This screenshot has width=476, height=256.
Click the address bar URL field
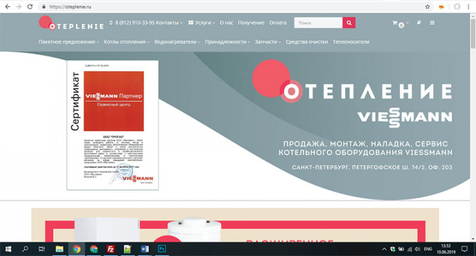tap(231, 7)
